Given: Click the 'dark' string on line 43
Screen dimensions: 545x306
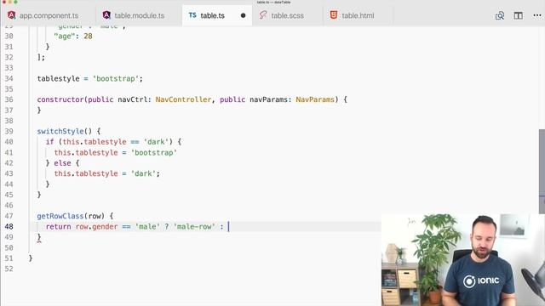Looking at the screenshot, I should click(143, 173).
